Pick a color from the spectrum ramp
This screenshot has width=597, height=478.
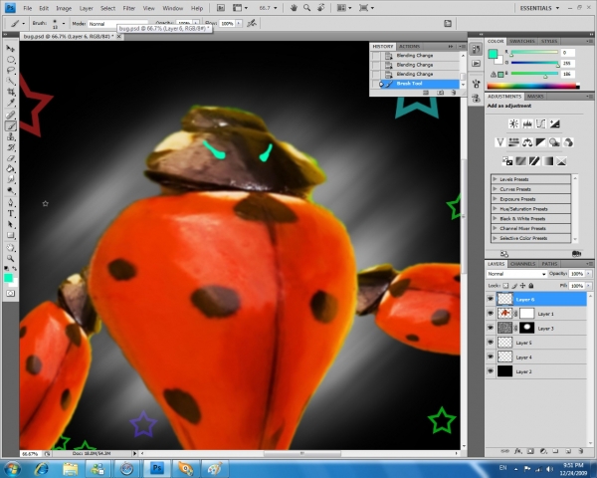tap(533, 87)
